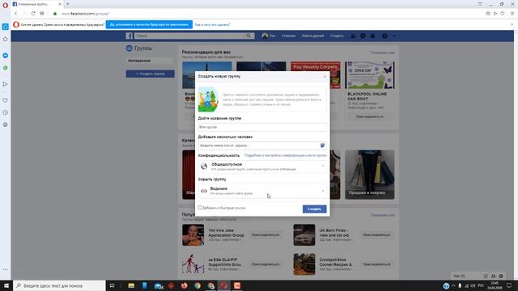Join UK Barn Finds group
518x291 pixels.
point(376,235)
